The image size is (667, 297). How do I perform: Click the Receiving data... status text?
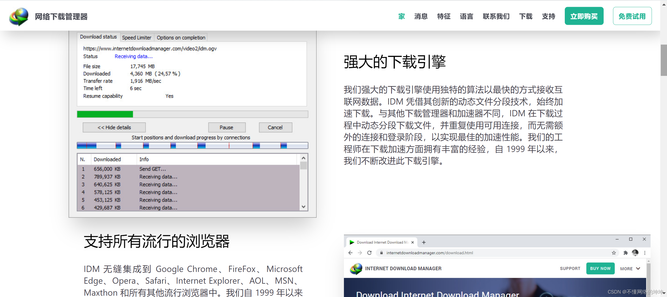coord(134,56)
